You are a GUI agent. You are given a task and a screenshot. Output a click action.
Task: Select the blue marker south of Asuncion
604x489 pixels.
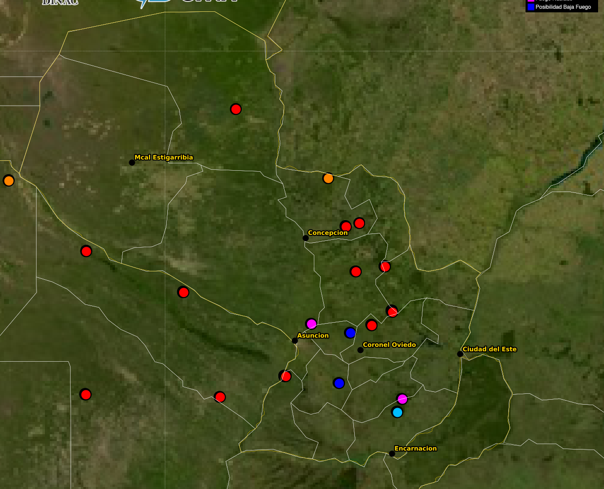(x=339, y=383)
